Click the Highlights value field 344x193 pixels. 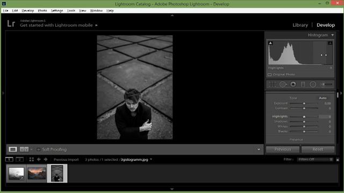[325, 117]
